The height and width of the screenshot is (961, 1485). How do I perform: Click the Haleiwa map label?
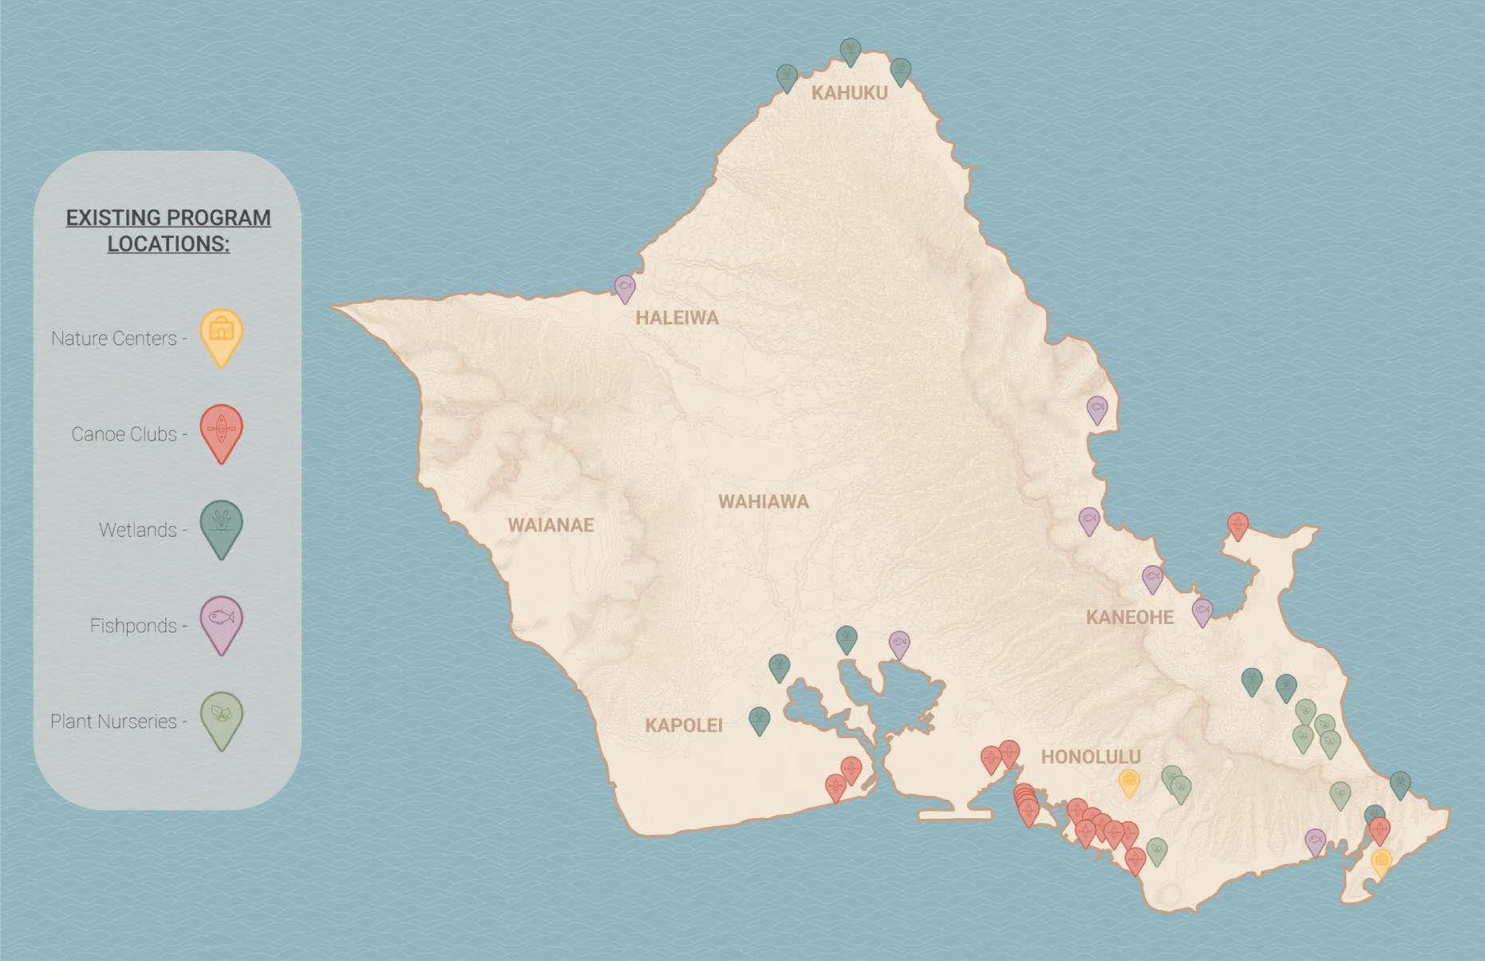pyautogui.click(x=677, y=318)
